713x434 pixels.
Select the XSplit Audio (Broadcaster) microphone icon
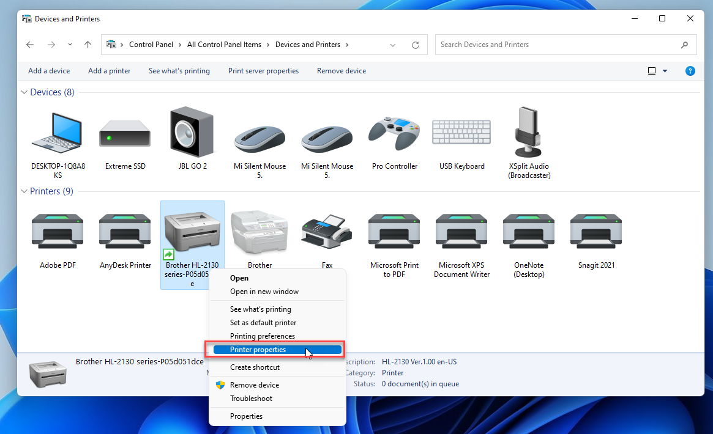[x=528, y=132]
